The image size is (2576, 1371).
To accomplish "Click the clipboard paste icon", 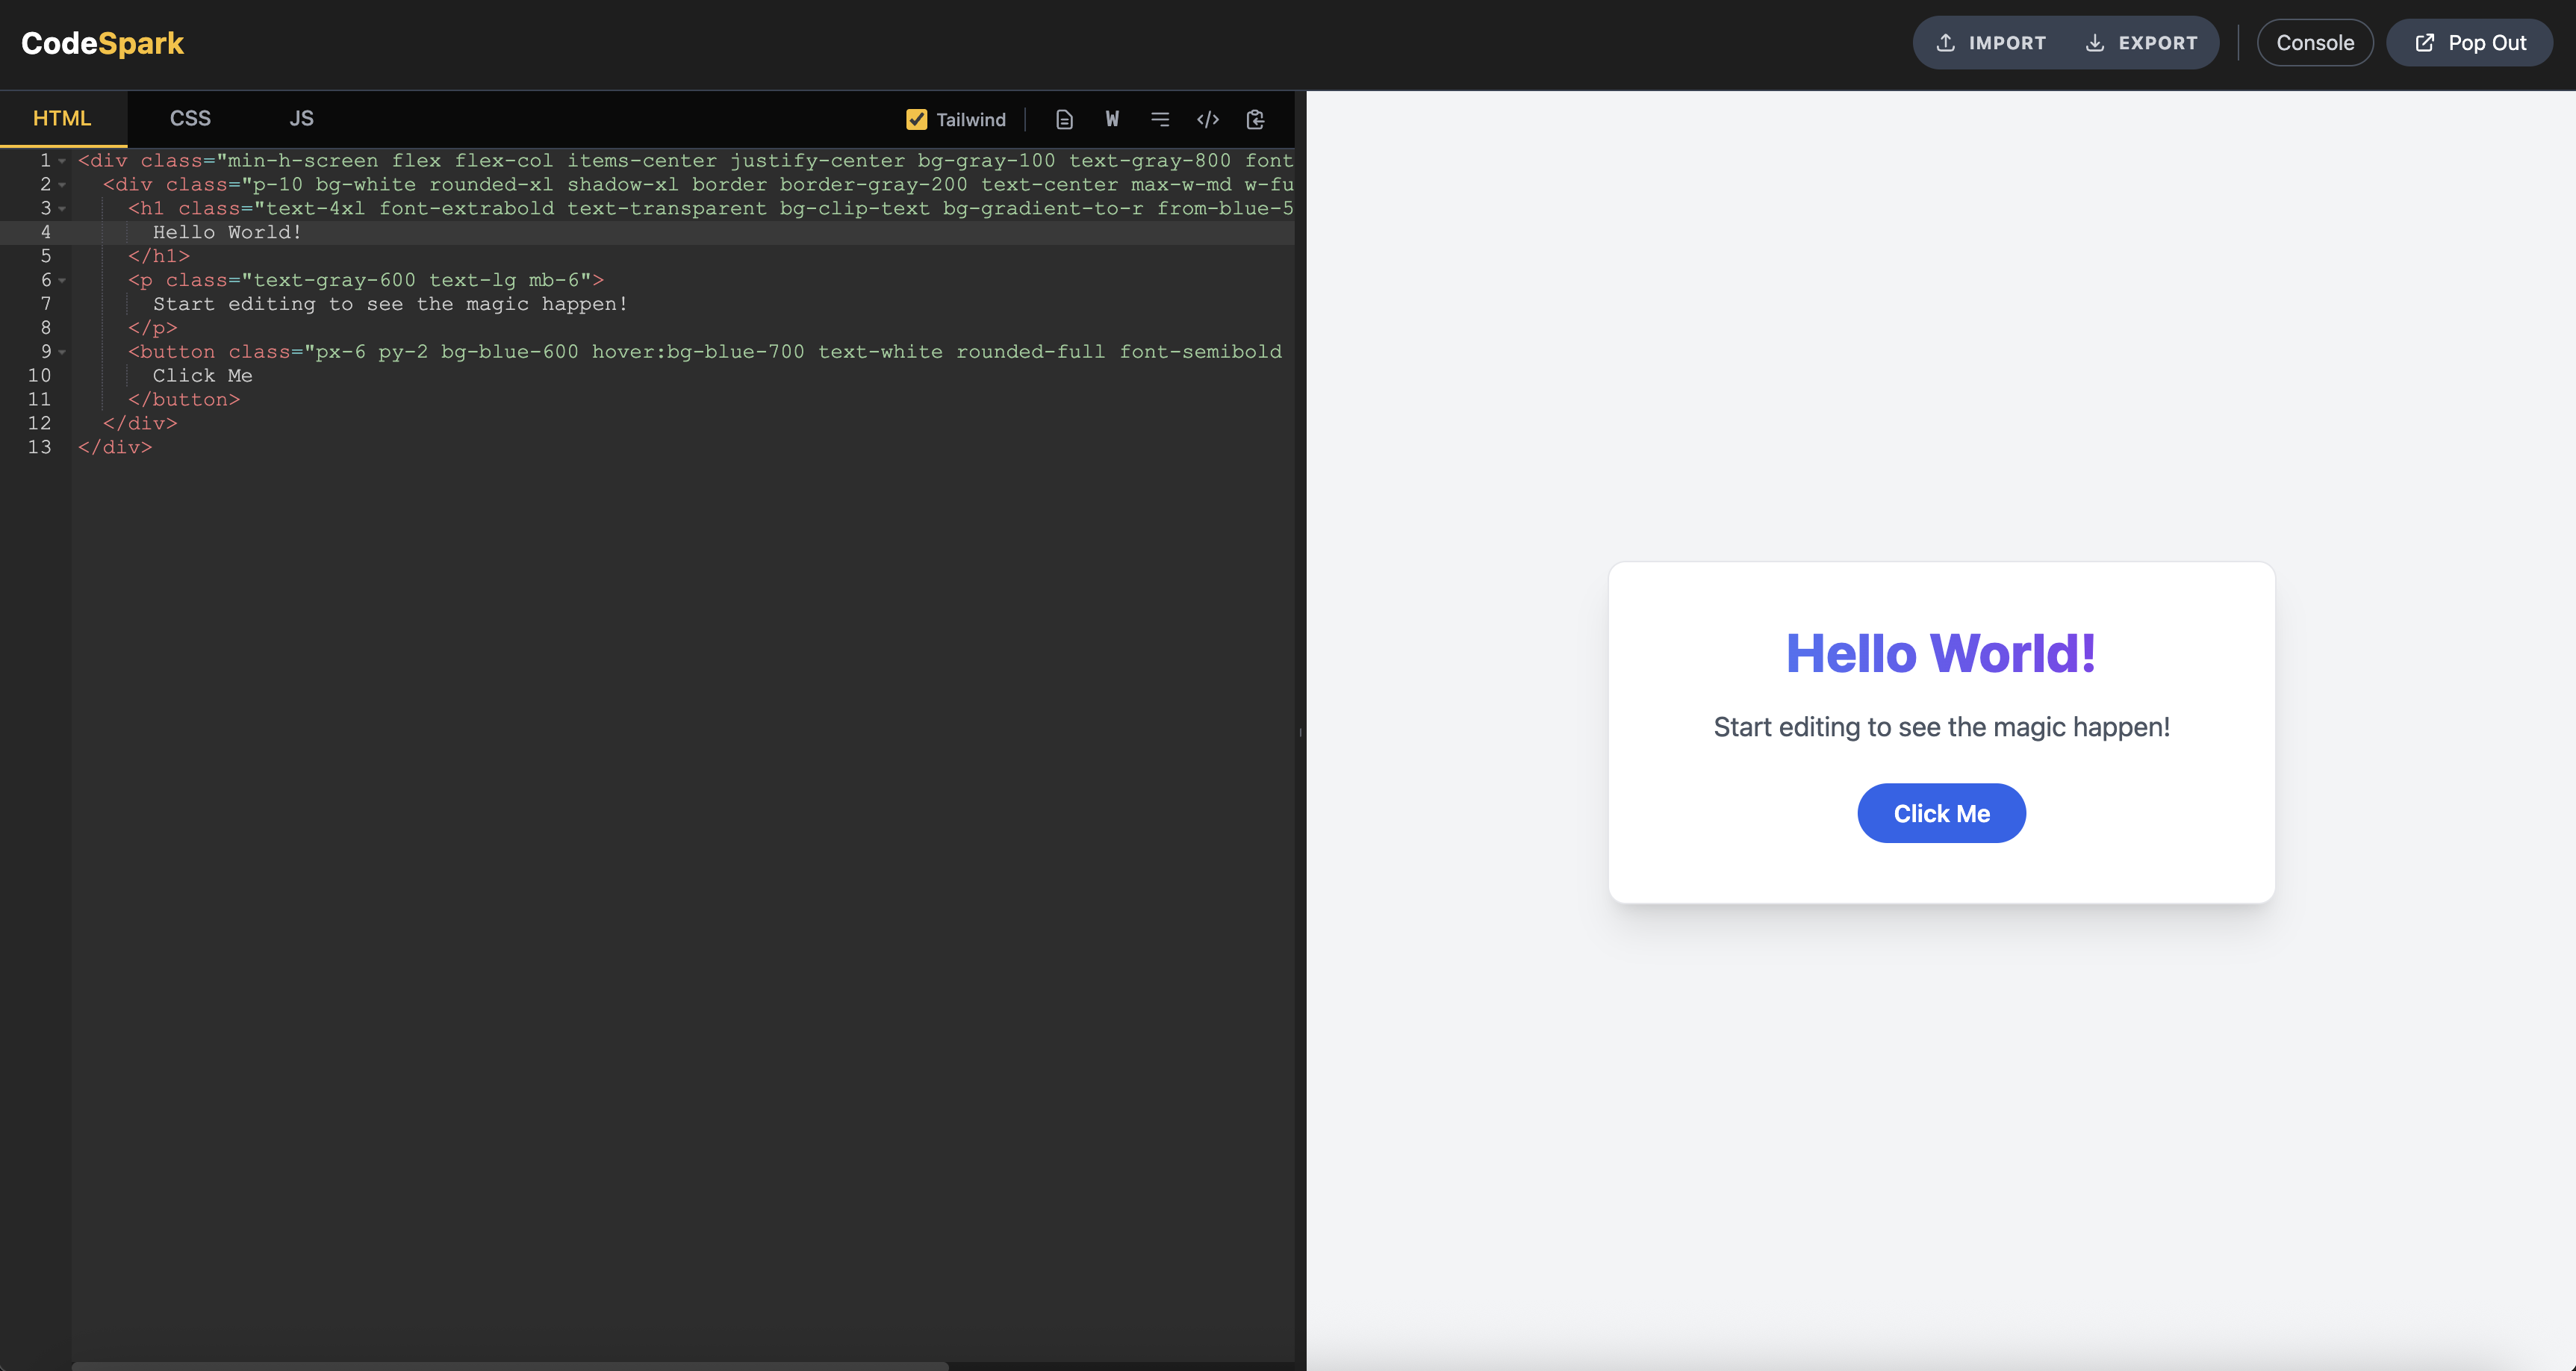I will [x=1256, y=120].
